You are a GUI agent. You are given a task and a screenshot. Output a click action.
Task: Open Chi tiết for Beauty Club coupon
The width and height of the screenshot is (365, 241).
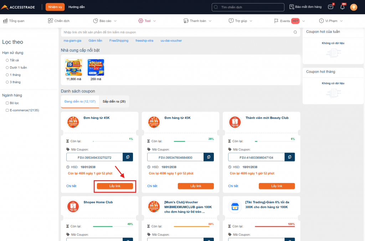[x=233, y=186]
